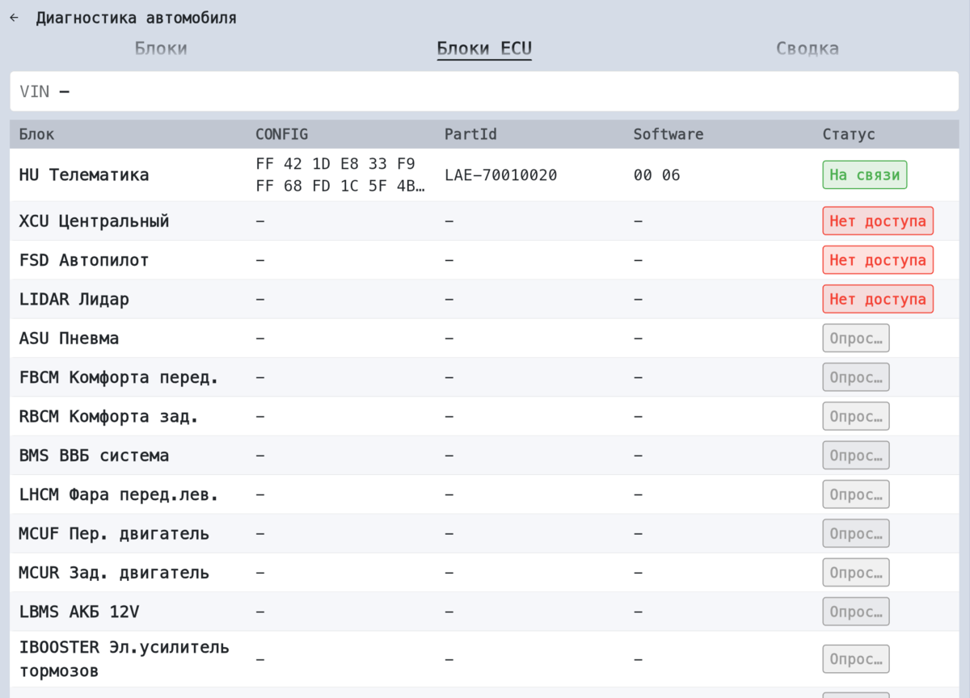Select the FSD Автопилот block name

pyautogui.click(x=84, y=260)
